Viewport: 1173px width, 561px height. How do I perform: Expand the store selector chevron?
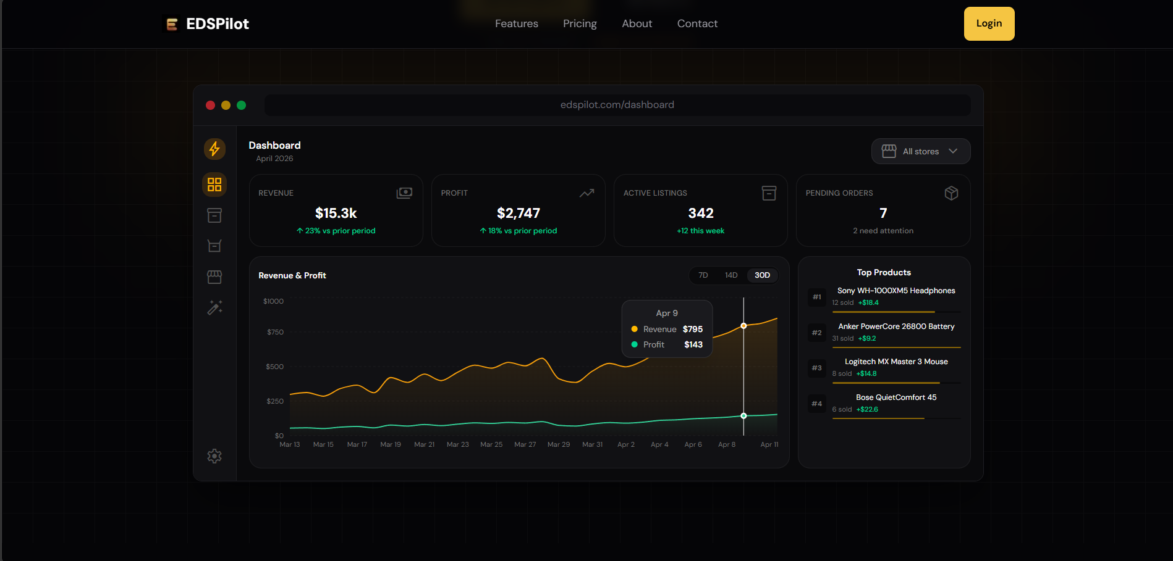(x=954, y=151)
